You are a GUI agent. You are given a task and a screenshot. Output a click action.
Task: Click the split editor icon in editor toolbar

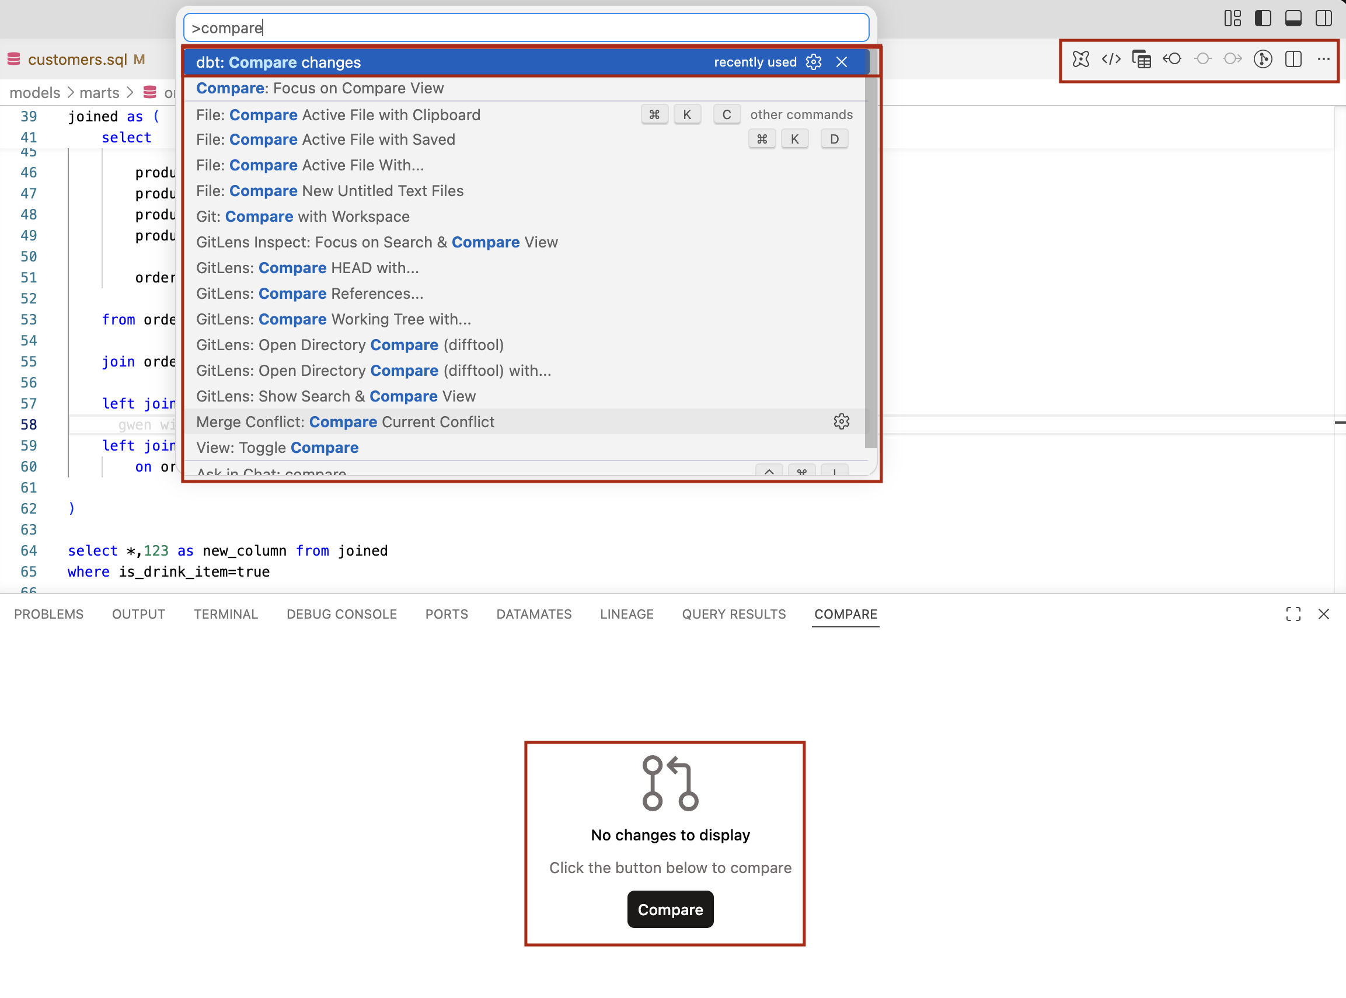pos(1293,59)
